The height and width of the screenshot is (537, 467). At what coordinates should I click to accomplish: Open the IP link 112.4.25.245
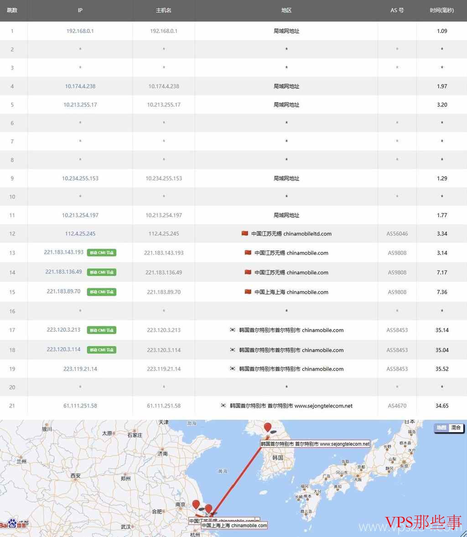tap(80, 234)
